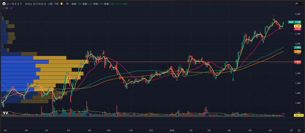Click the 1,700 price scale label
Viewport: 305px width, 133px height.
tap(298, 73)
